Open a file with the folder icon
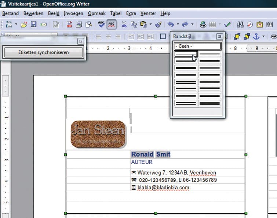 [x=24, y=25]
